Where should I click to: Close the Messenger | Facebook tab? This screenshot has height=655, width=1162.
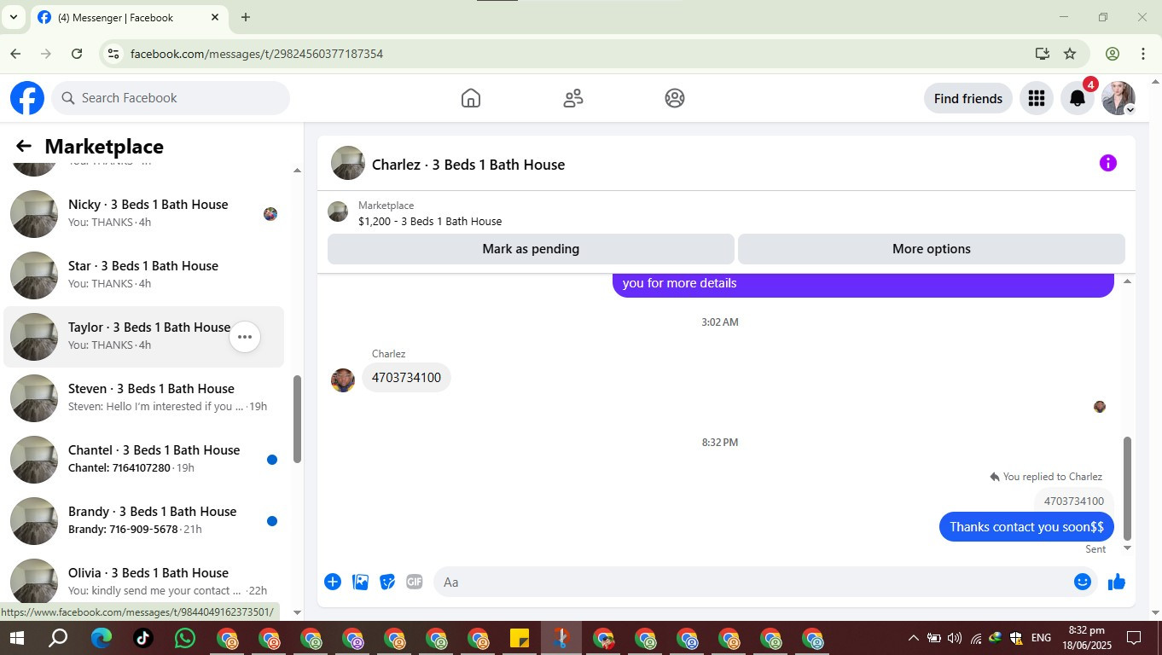point(215,17)
